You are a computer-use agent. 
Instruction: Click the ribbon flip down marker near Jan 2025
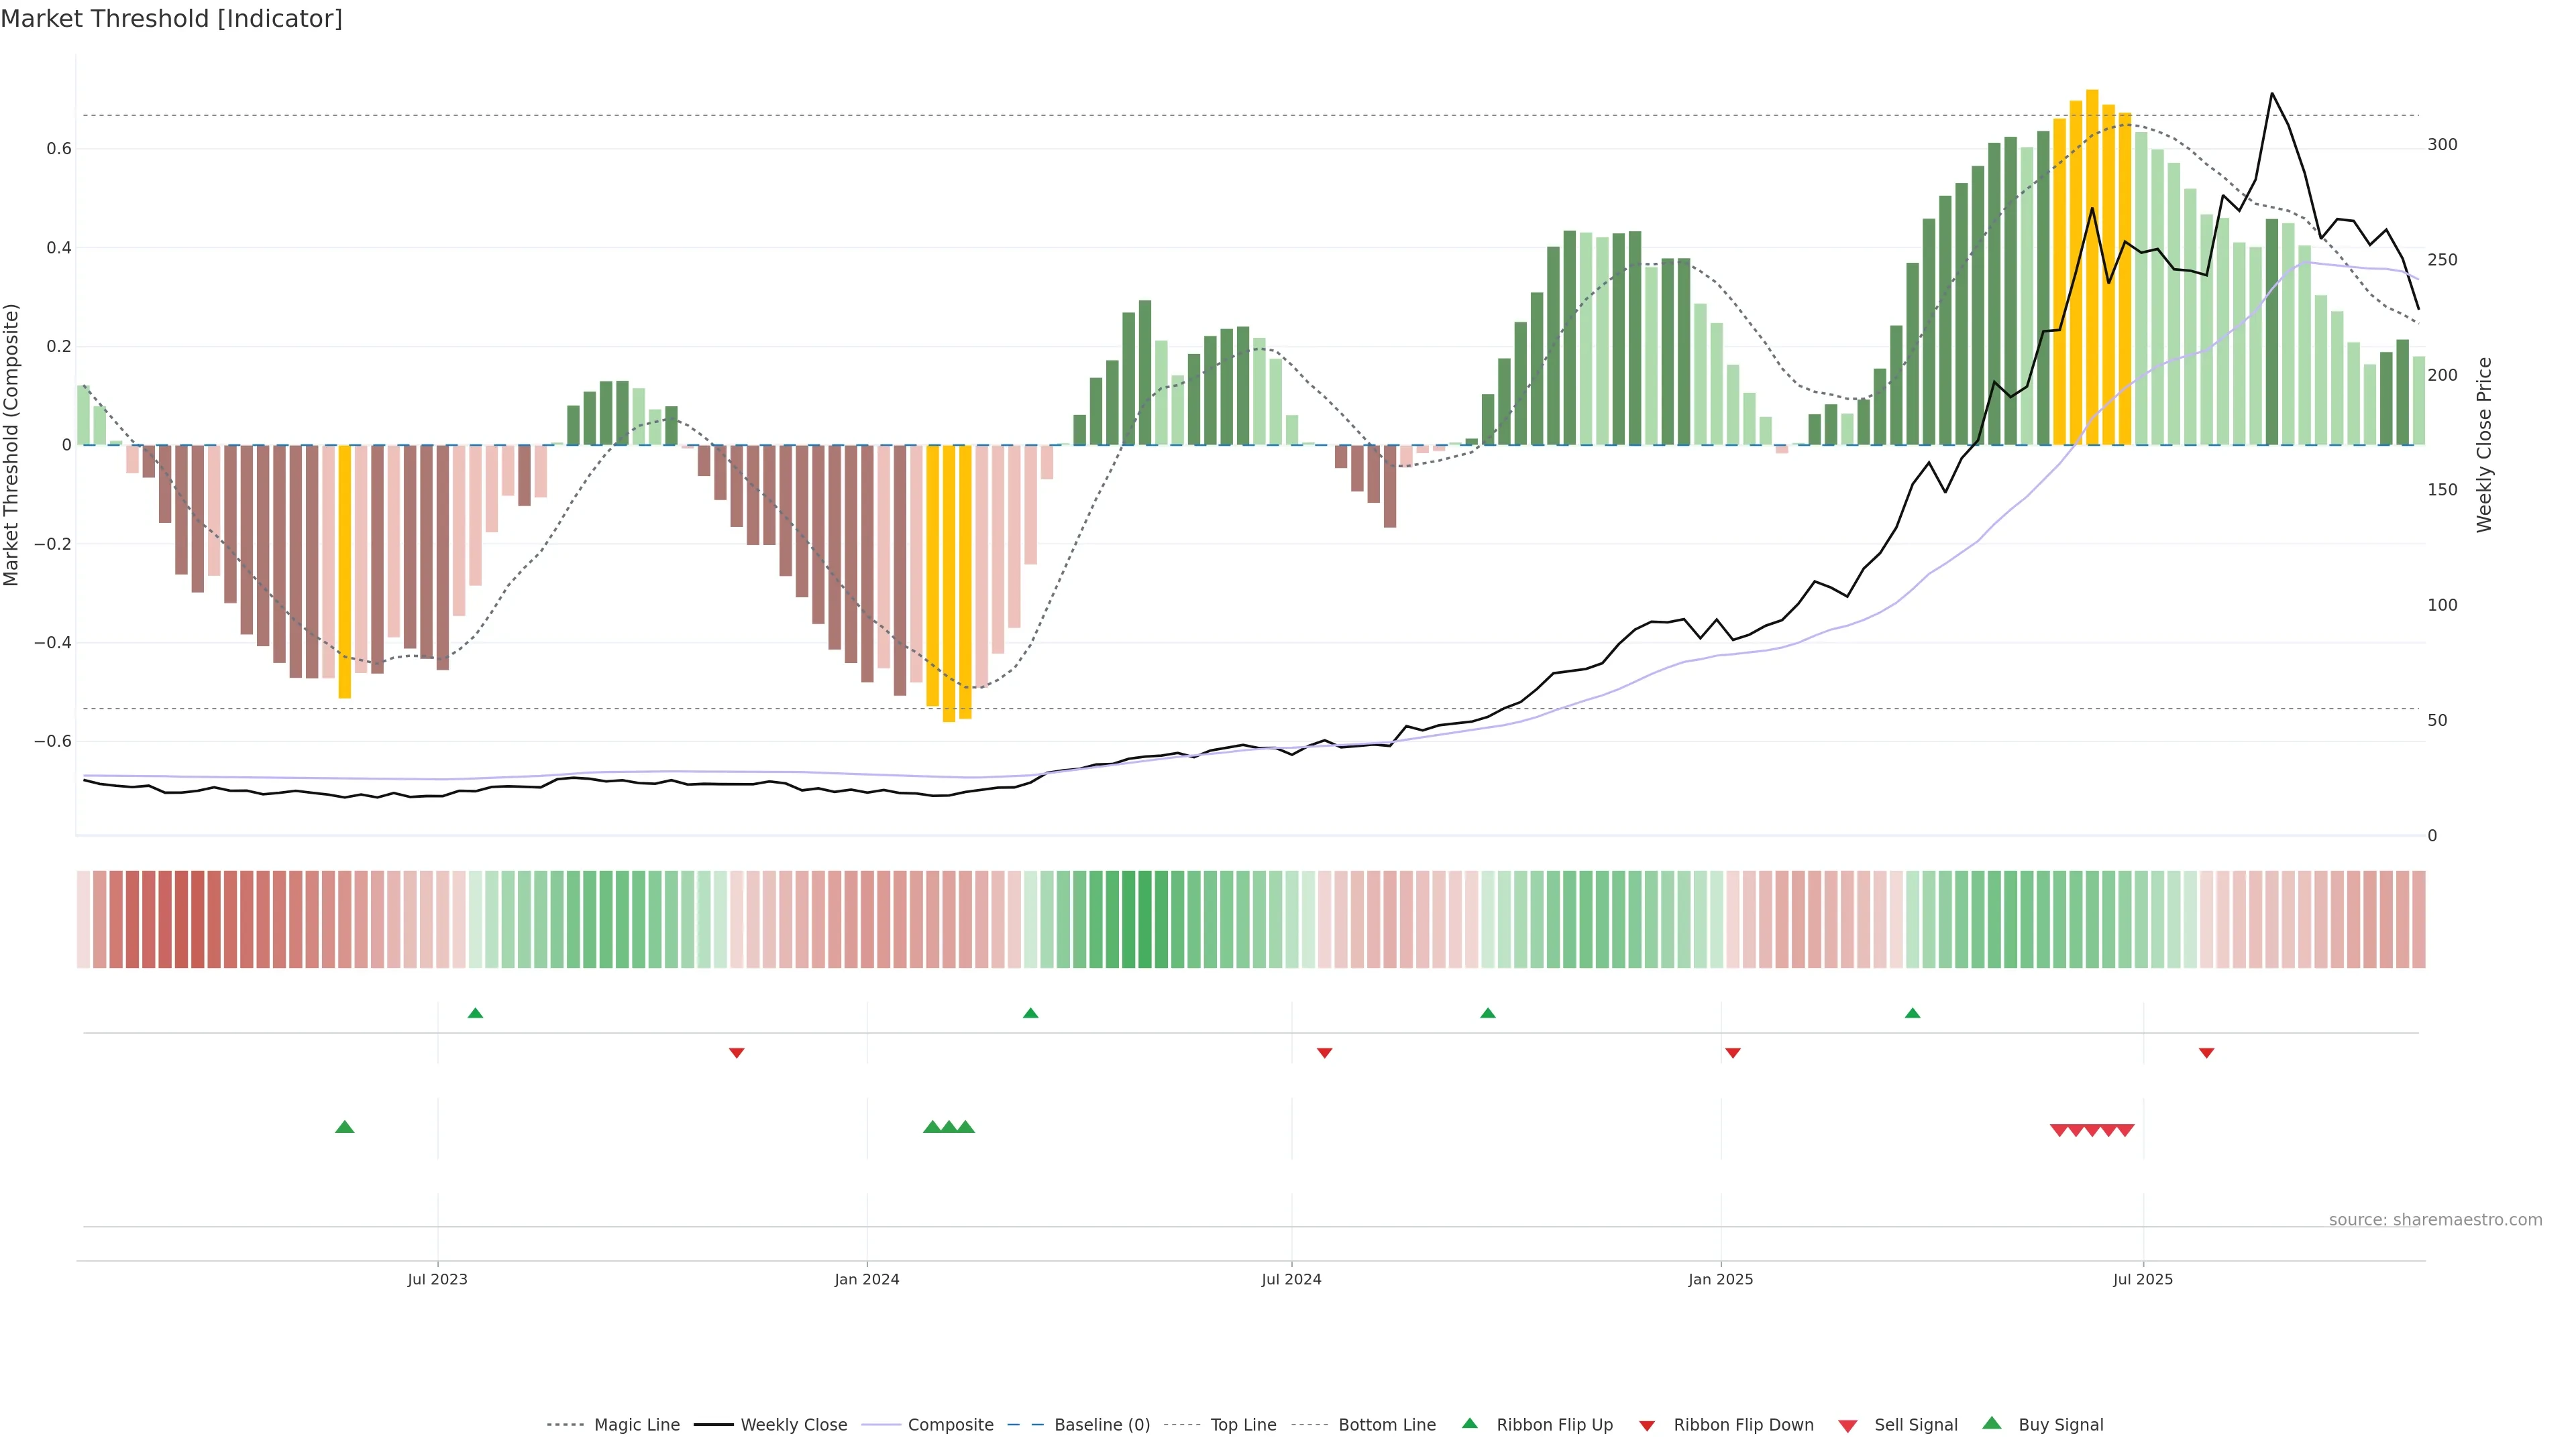click(1733, 1052)
